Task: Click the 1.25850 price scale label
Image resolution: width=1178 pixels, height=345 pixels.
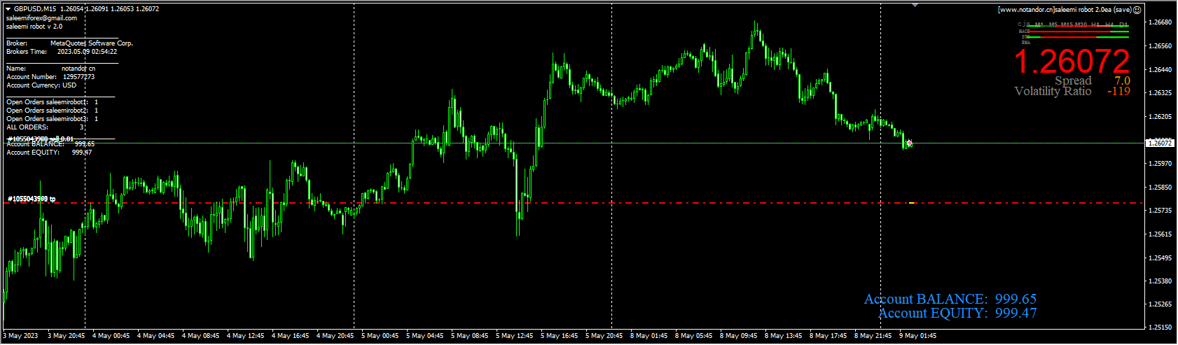Action: [x=1160, y=188]
